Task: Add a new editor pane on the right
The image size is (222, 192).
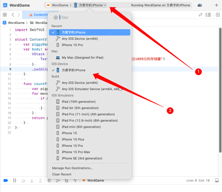Action: click(x=218, y=15)
